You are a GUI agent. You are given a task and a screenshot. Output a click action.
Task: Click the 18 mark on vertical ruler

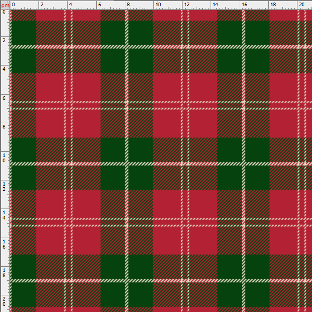(x=4, y=273)
